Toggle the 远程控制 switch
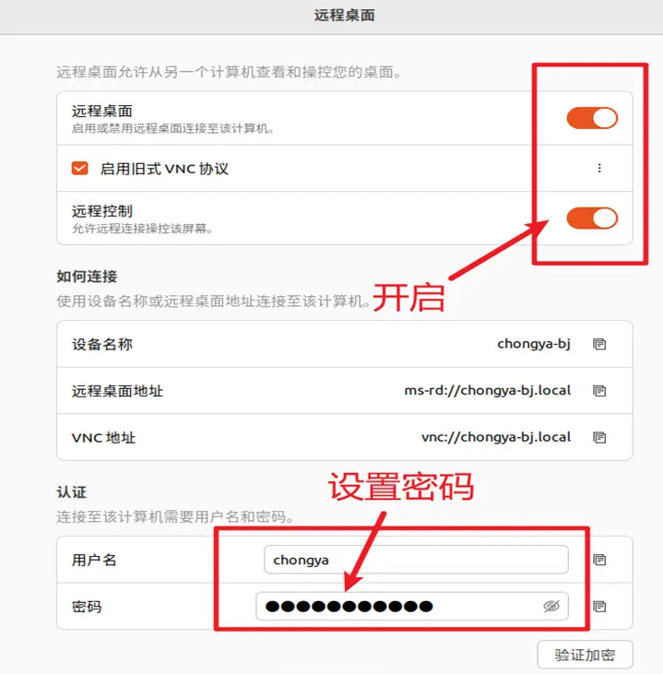The width and height of the screenshot is (663, 674). [x=592, y=218]
